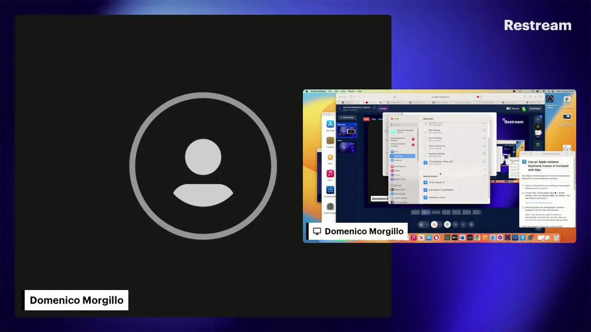Open the App Store icon in Launchpad window
This screenshot has width=591, height=332.
(x=330, y=124)
